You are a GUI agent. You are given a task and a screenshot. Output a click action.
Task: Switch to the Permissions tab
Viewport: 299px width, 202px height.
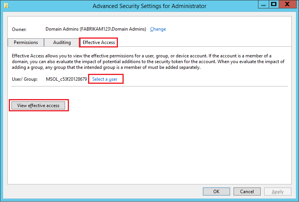(26, 42)
